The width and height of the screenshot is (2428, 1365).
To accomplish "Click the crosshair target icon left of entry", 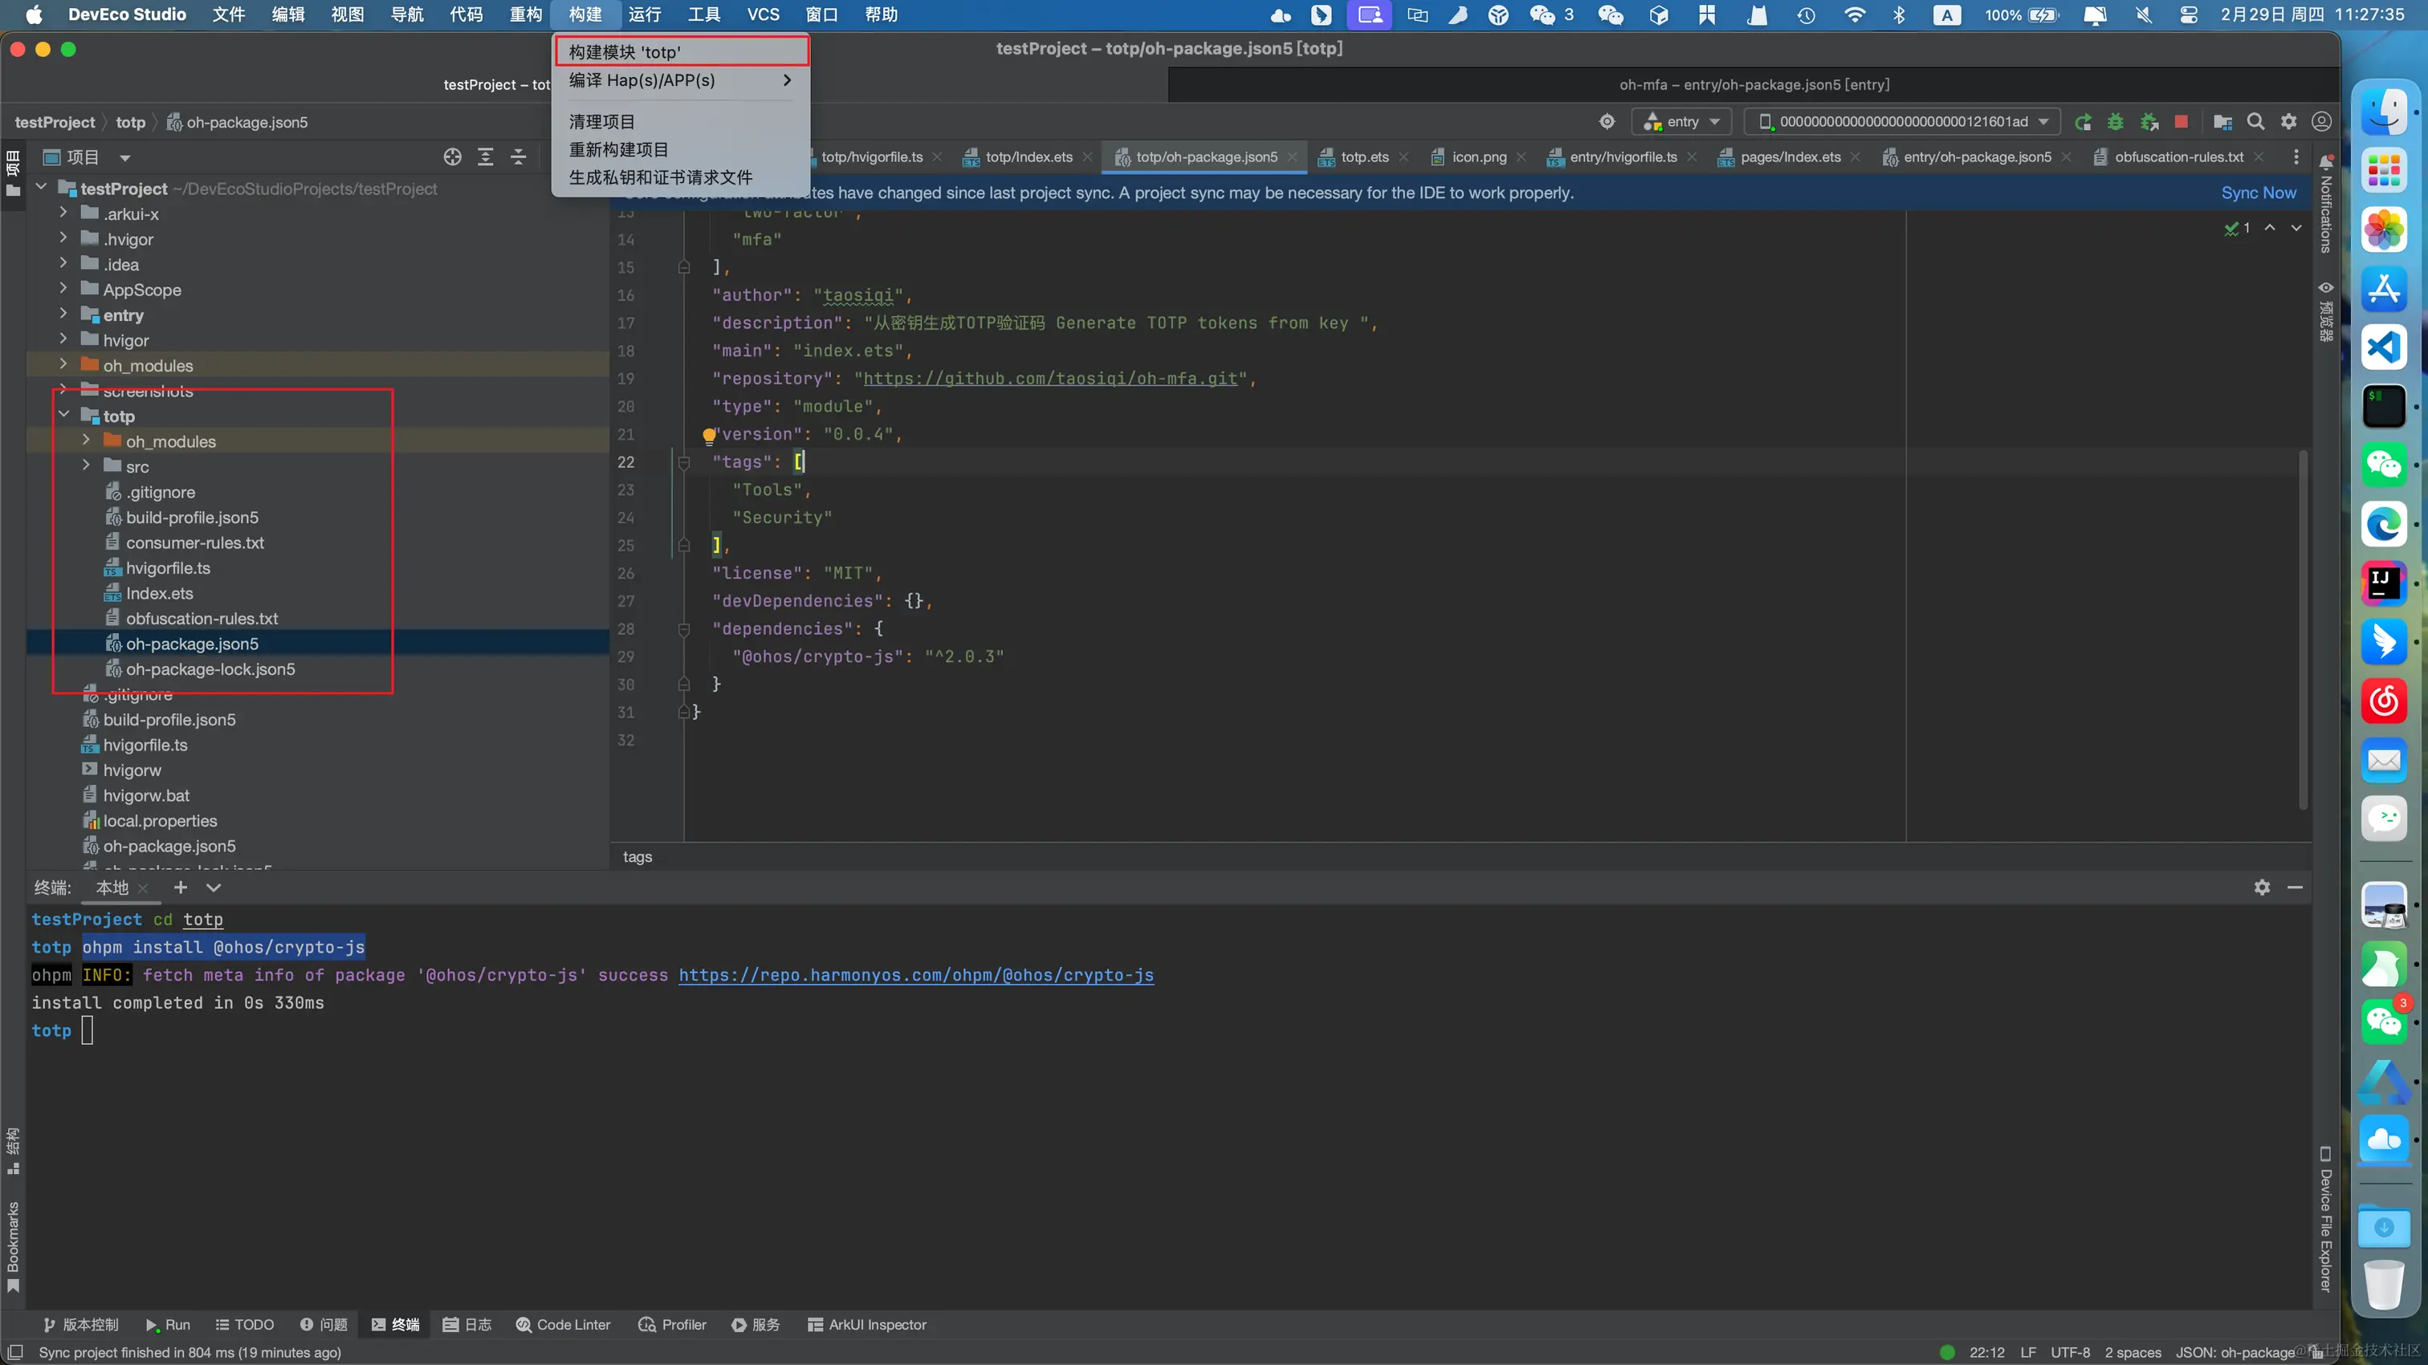I will click(1607, 121).
